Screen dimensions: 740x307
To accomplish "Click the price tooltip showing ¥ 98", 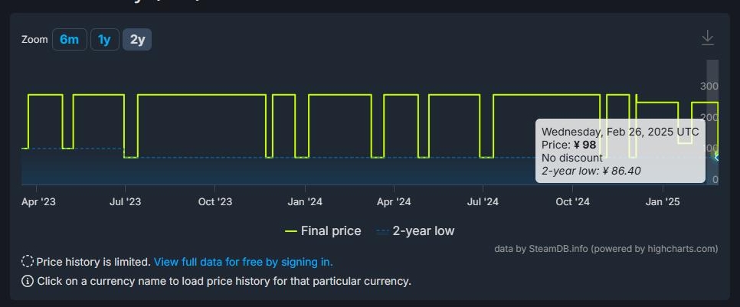I will click(620, 151).
